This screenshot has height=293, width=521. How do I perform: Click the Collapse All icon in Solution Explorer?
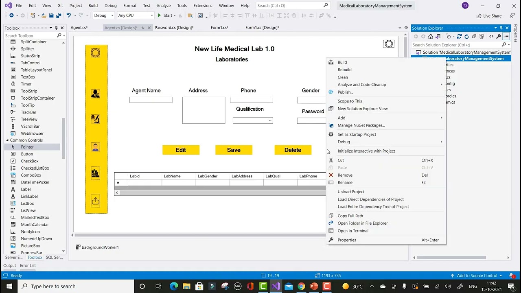[x=474, y=37]
